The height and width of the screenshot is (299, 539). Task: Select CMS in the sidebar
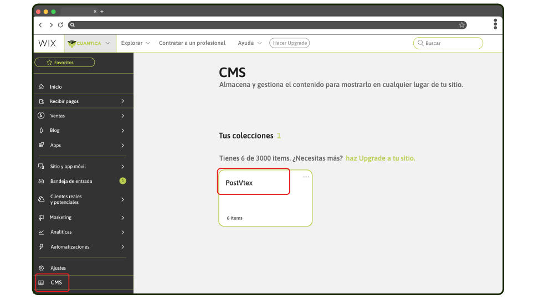click(55, 282)
